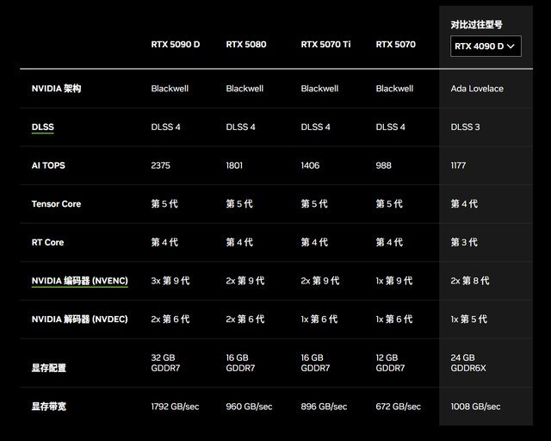Click the AI TOPS value 1406
The image size is (551, 441).
pos(310,165)
